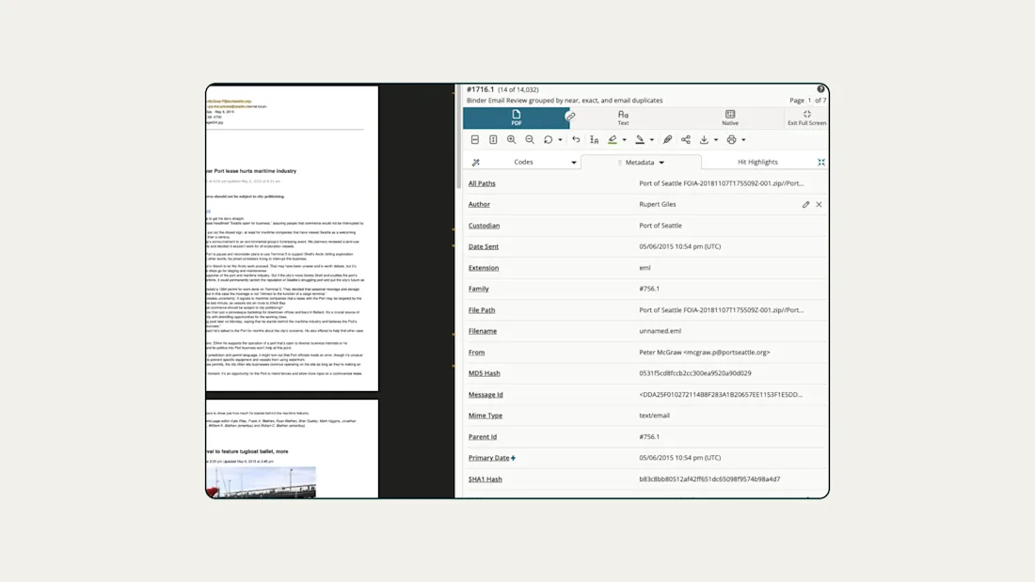This screenshot has height=582, width=1035.
Task: Zoom in with the magnifier plus icon
Action: point(512,140)
